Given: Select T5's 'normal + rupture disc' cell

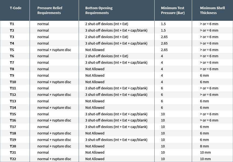Looking at the screenshot, I should [54, 50].
